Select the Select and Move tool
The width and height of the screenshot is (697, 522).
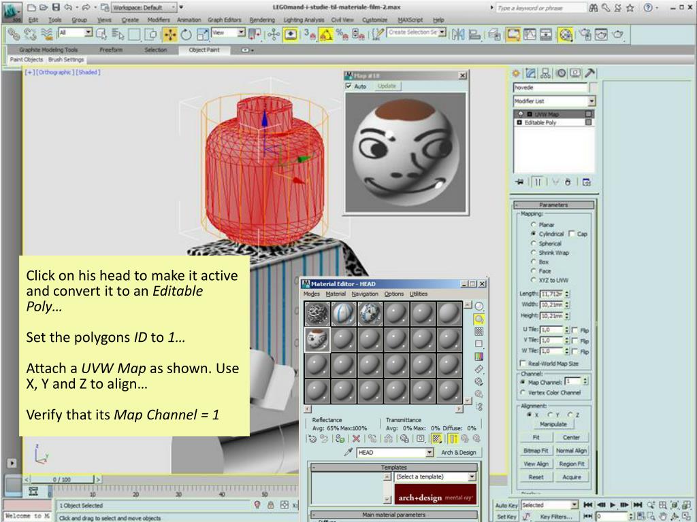pos(169,35)
